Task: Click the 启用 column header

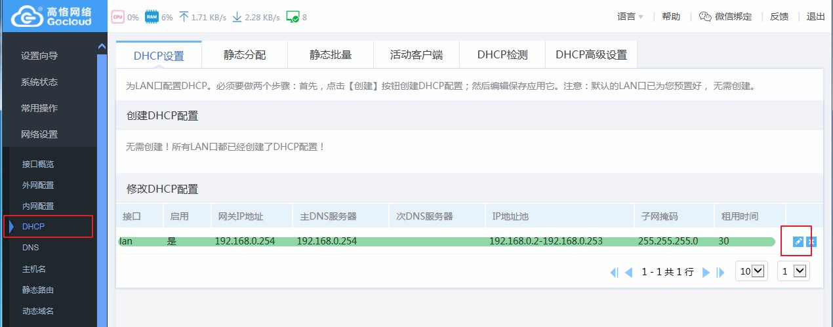Action: pos(187,216)
